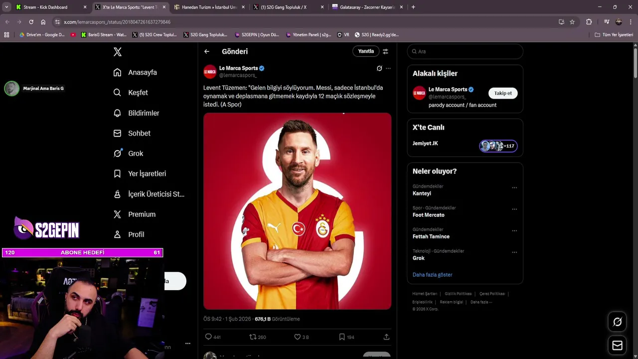Reload page with browser refresh icon
This screenshot has width=638, height=359.
(31, 22)
